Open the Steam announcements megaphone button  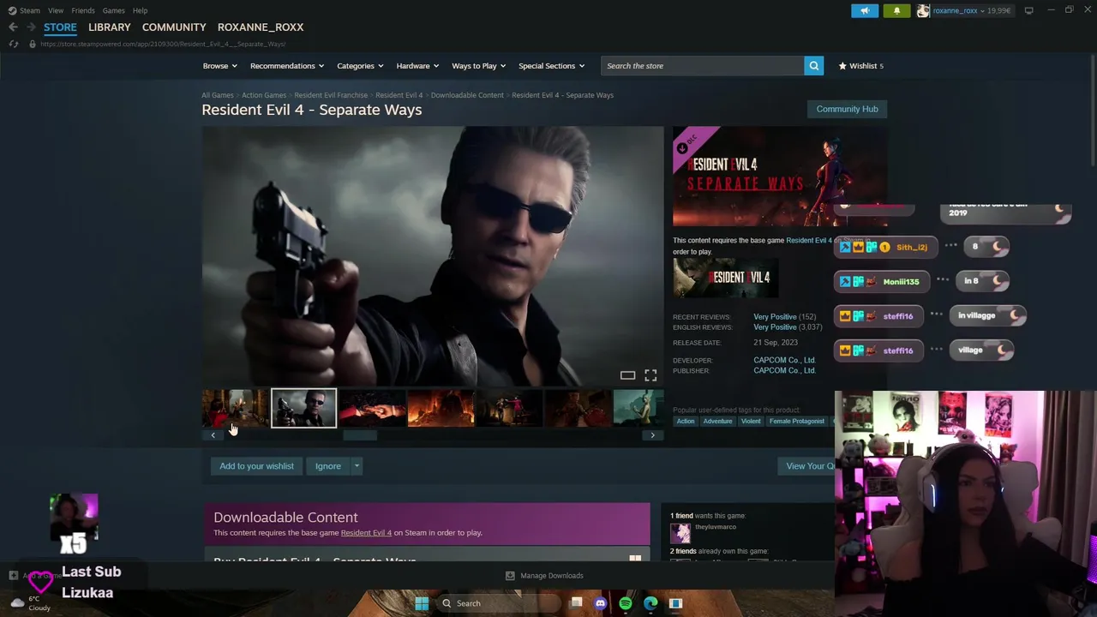click(865, 10)
